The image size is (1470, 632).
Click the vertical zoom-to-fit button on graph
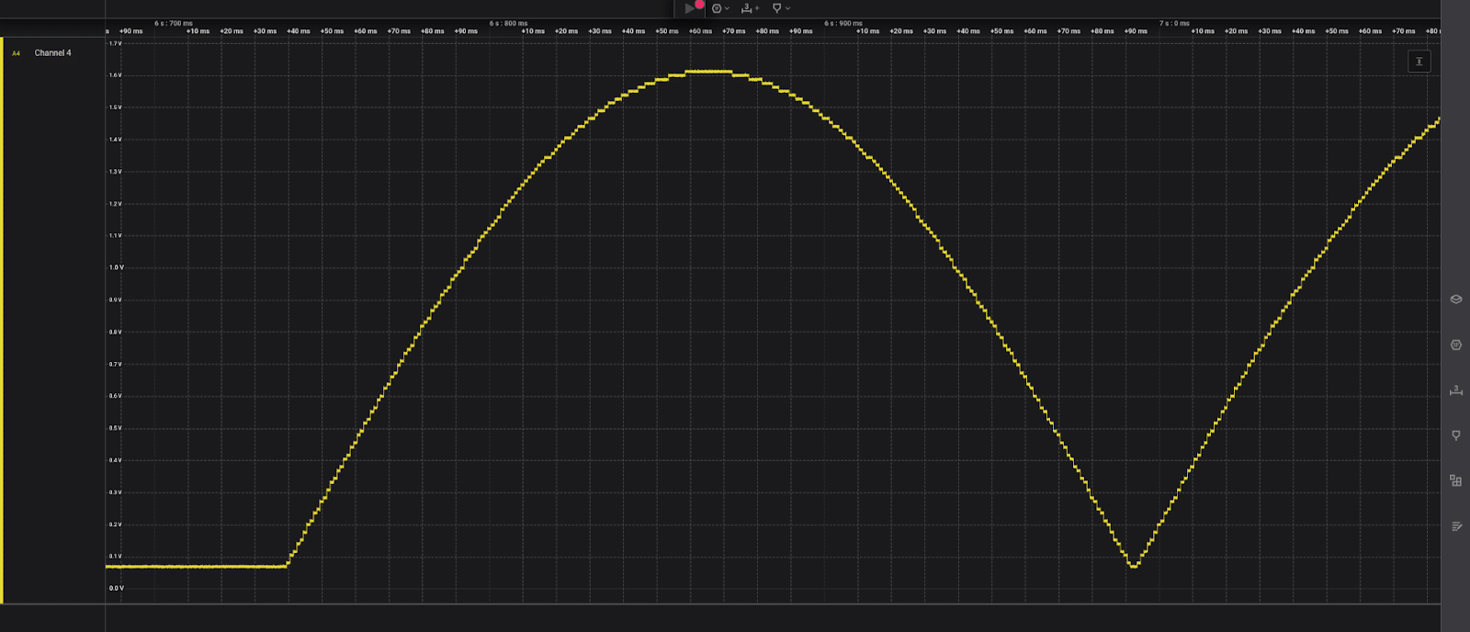pyautogui.click(x=1419, y=62)
